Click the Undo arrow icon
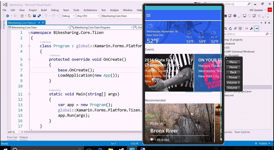 46,16
